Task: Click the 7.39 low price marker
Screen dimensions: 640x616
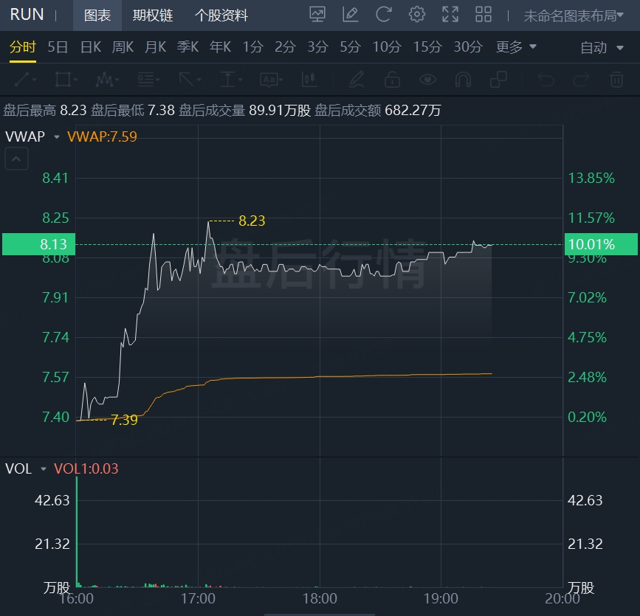Action: pyautogui.click(x=125, y=420)
